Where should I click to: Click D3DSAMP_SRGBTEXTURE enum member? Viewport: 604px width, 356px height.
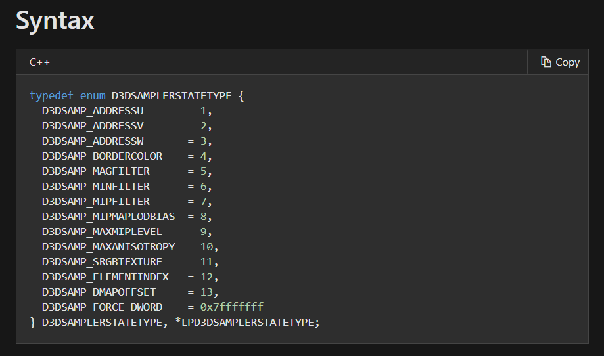coord(102,262)
